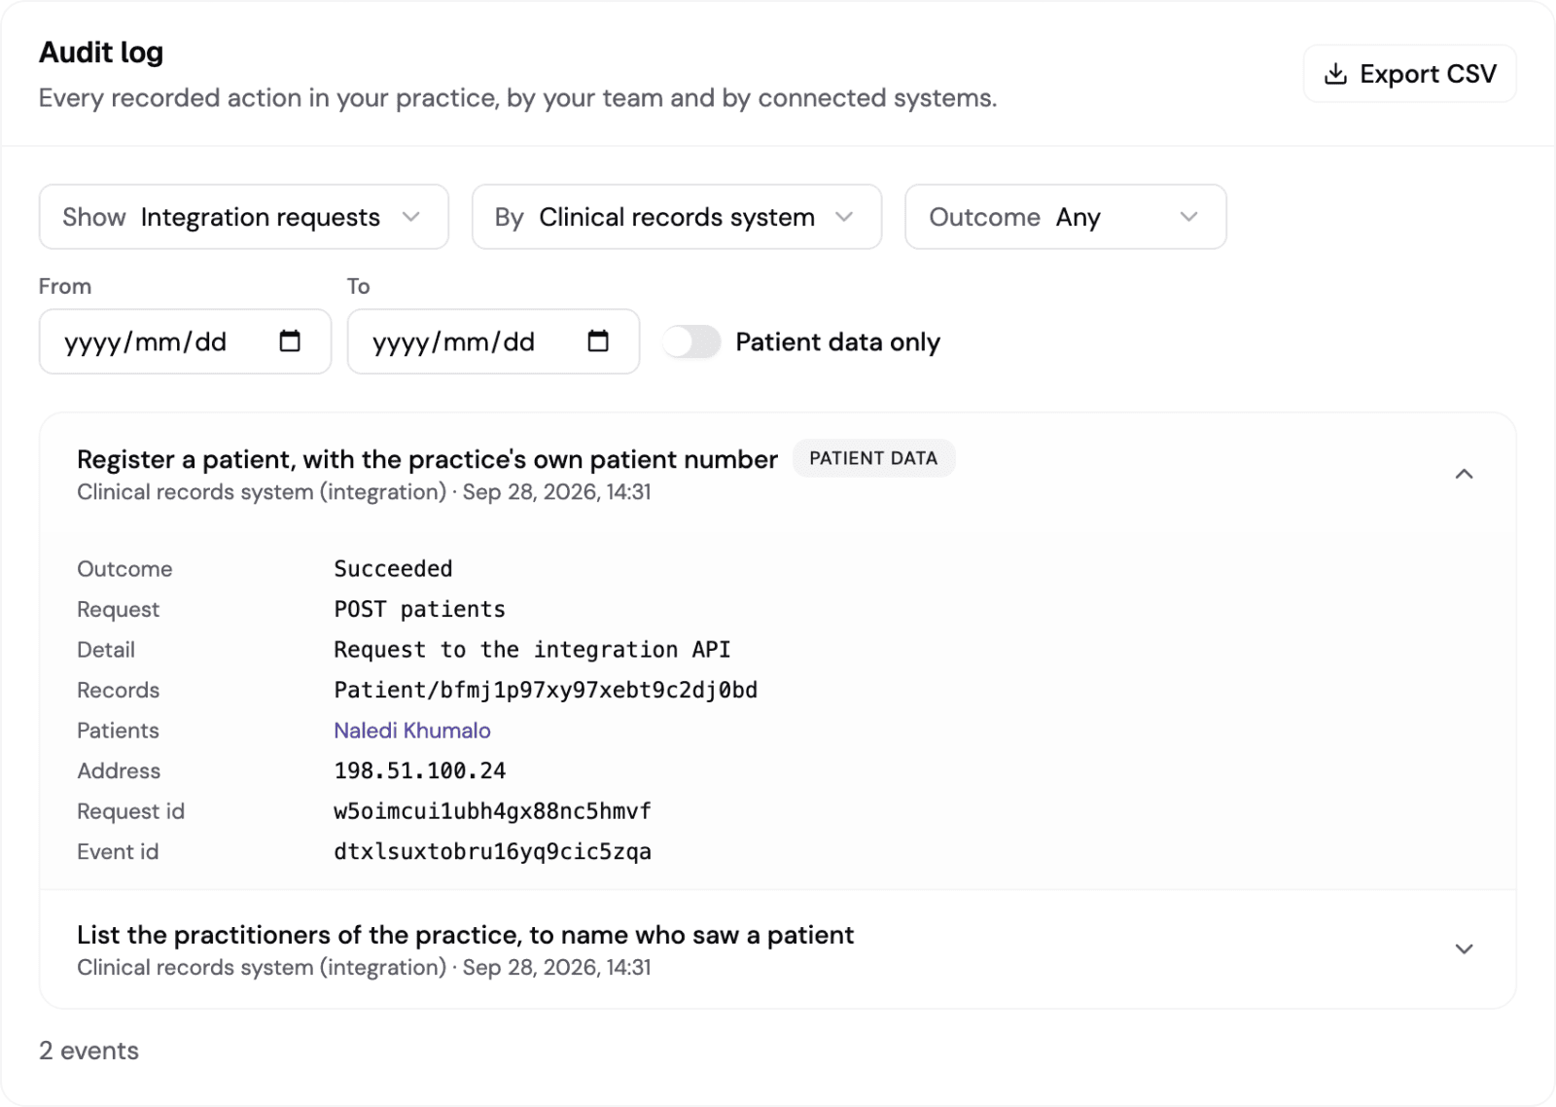The height and width of the screenshot is (1107, 1556).
Task: Click the event id dtxlsuxtobru16yq9cic5zqa
Action: (492, 852)
